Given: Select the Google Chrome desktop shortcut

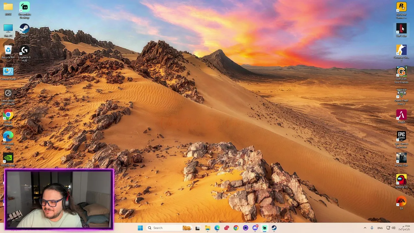Looking at the screenshot, I should pyautogui.click(x=8, y=118).
